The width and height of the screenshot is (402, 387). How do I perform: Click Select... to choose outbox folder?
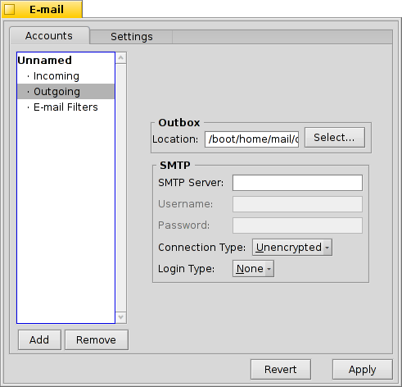pos(335,138)
